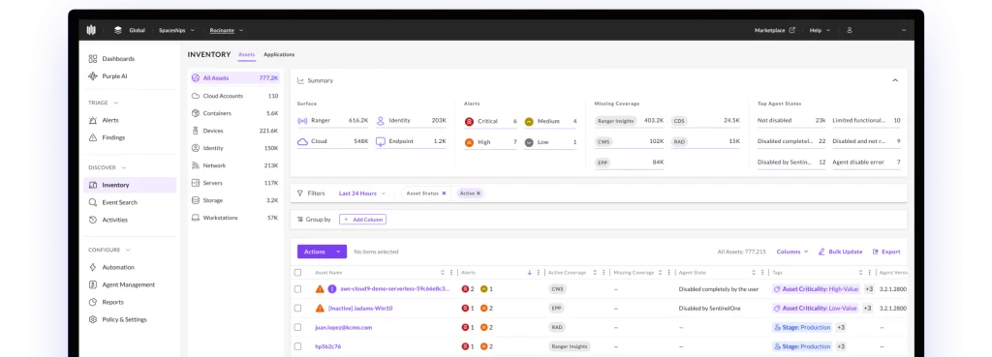The image size is (992, 357).
Task: Open the Help menu in top bar
Action: [820, 30]
